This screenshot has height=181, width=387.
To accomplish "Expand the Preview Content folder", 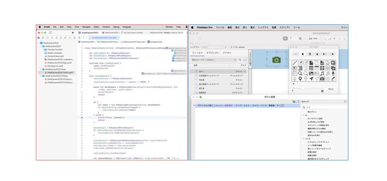I will point(43,50).
